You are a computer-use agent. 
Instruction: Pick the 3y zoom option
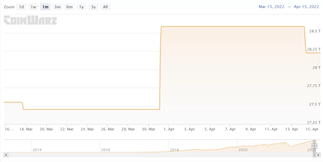[x=93, y=7]
